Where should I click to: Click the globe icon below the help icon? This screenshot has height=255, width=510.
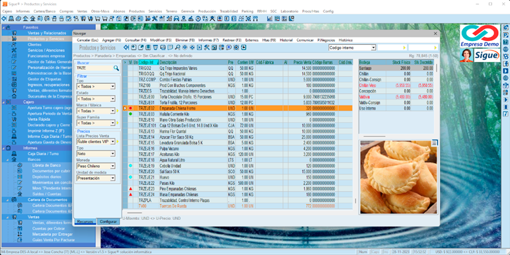point(506,49)
